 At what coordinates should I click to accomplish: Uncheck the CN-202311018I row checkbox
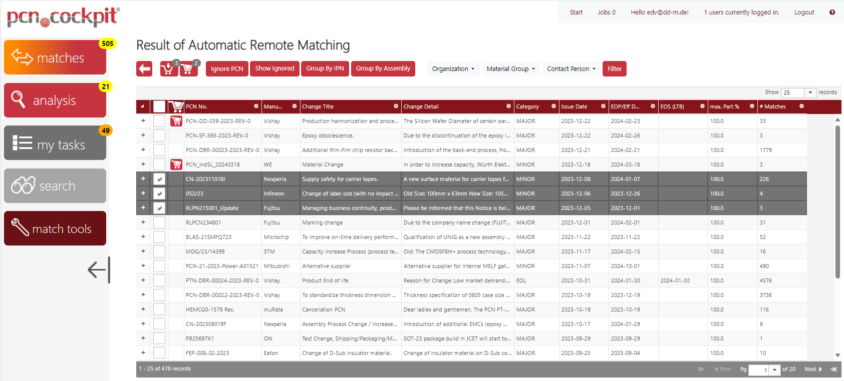(x=159, y=179)
